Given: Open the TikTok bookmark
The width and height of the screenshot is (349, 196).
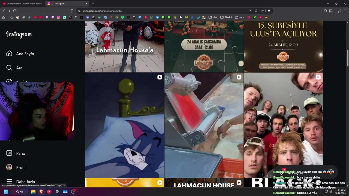Looking at the screenshot, I should 82,17.
